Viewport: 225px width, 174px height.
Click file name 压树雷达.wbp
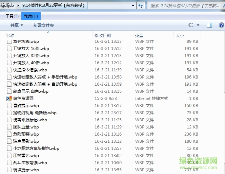26,156
